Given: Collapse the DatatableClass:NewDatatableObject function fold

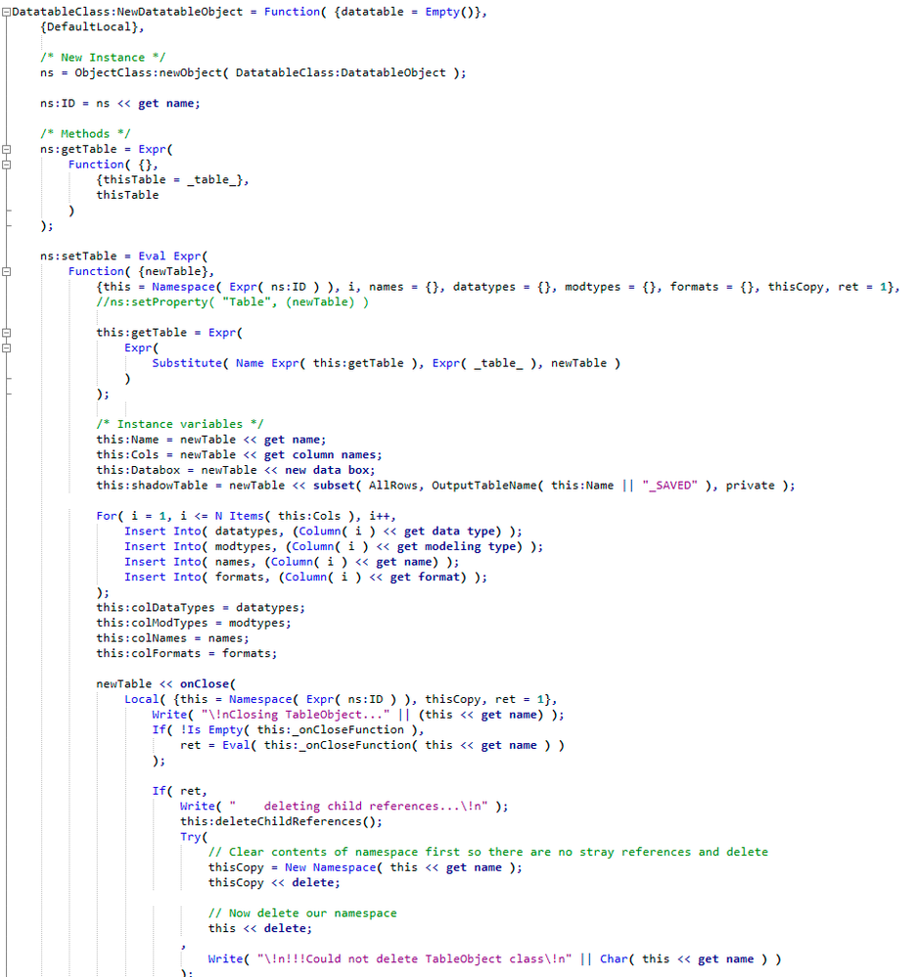Looking at the screenshot, I should [6, 12].
